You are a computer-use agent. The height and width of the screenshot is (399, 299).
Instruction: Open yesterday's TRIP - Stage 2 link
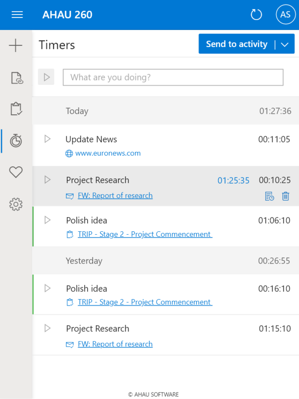145,302
